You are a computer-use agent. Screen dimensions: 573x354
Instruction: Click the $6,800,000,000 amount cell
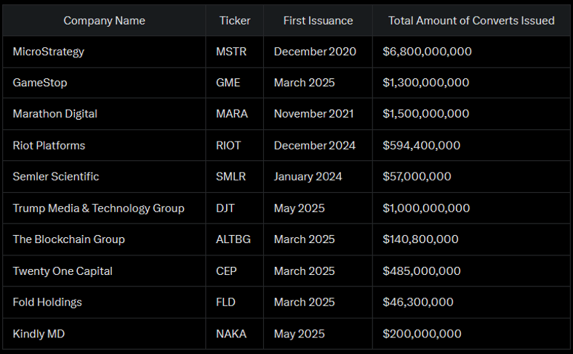point(427,52)
